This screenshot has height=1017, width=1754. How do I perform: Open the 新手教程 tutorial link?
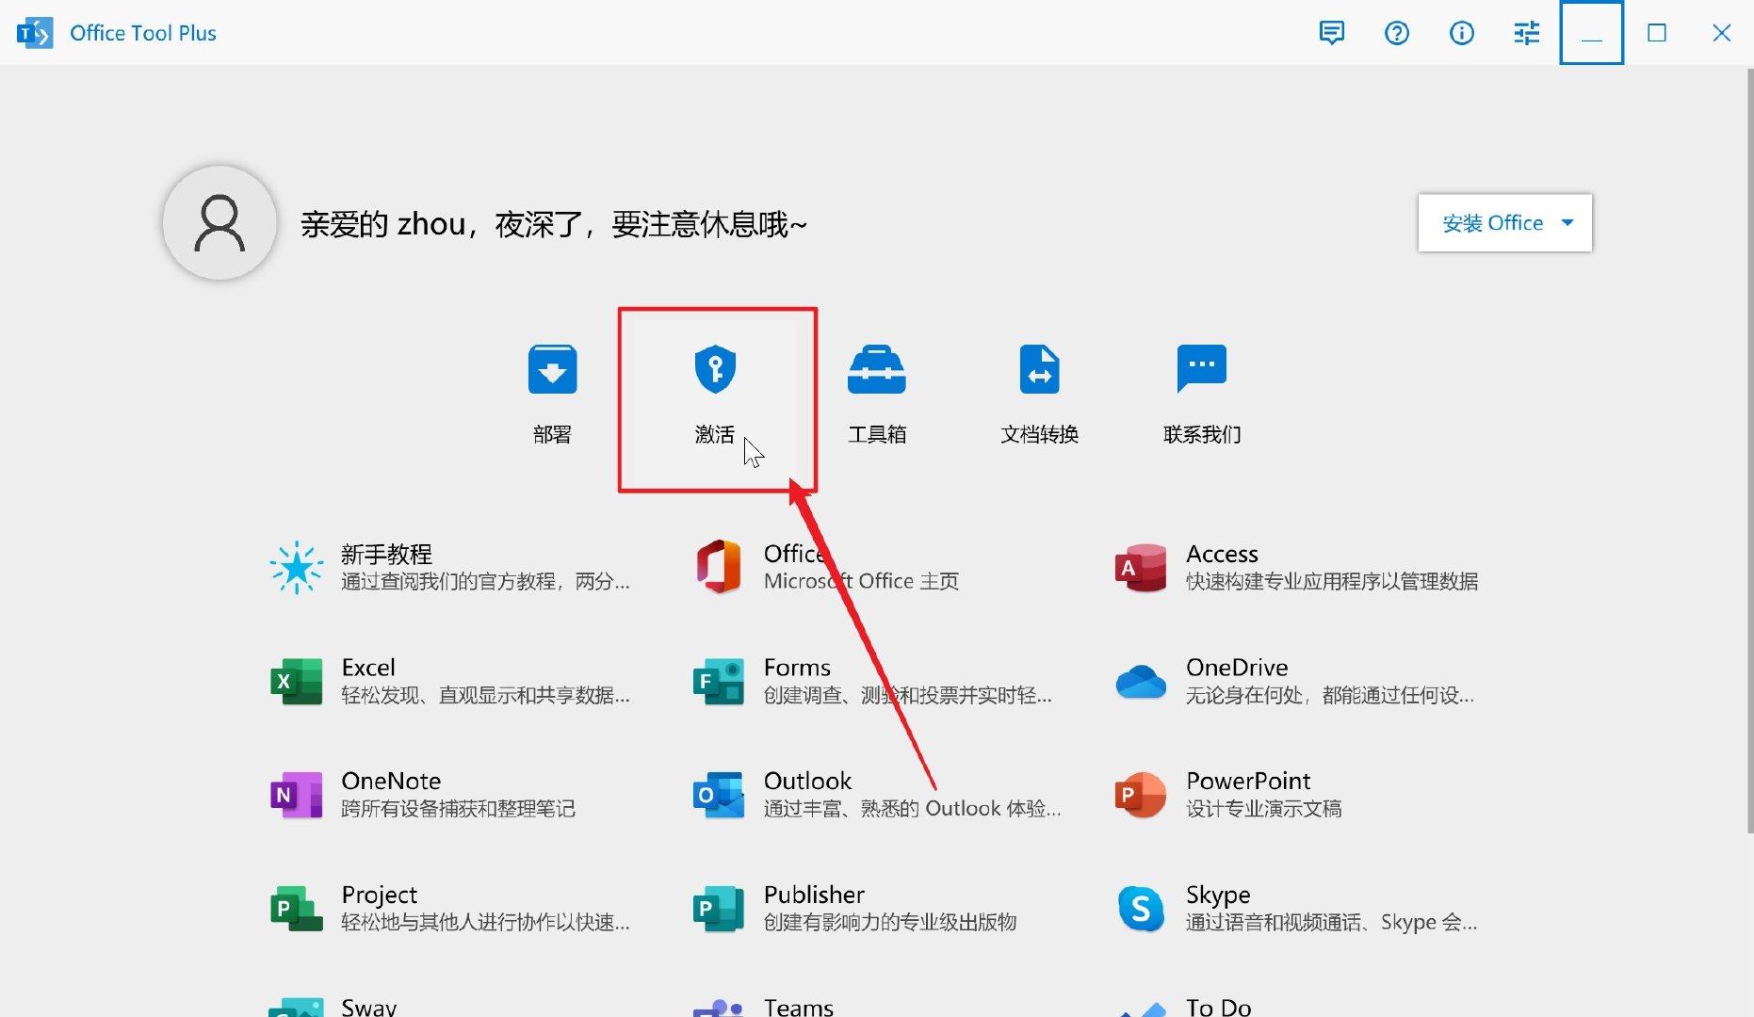point(450,567)
